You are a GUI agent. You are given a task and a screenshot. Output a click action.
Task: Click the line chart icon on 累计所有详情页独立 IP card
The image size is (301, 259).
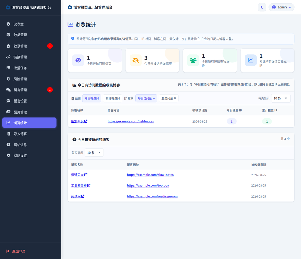coord(250,60)
